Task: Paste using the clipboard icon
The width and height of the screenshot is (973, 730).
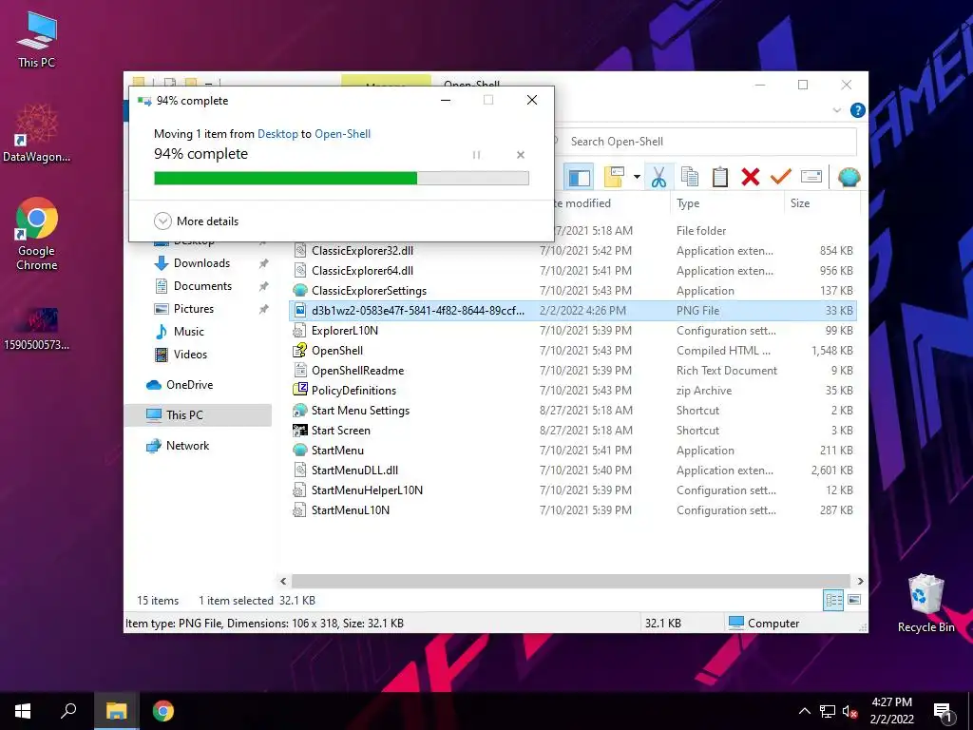Action: coord(720,178)
